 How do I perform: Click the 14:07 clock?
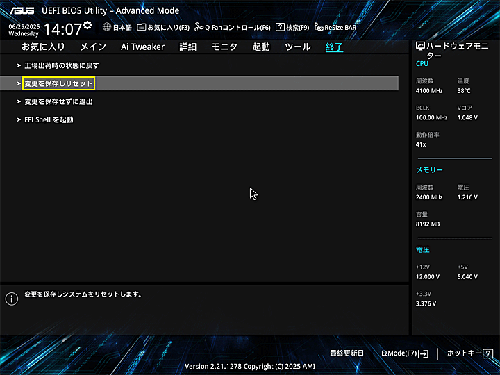click(x=62, y=29)
